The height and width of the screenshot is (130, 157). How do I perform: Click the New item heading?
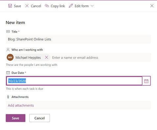(15, 23)
